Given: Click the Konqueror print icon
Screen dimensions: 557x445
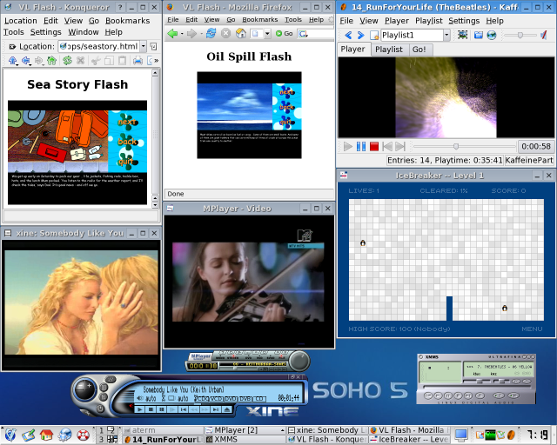Looking at the screenshot, I should tap(137, 61).
